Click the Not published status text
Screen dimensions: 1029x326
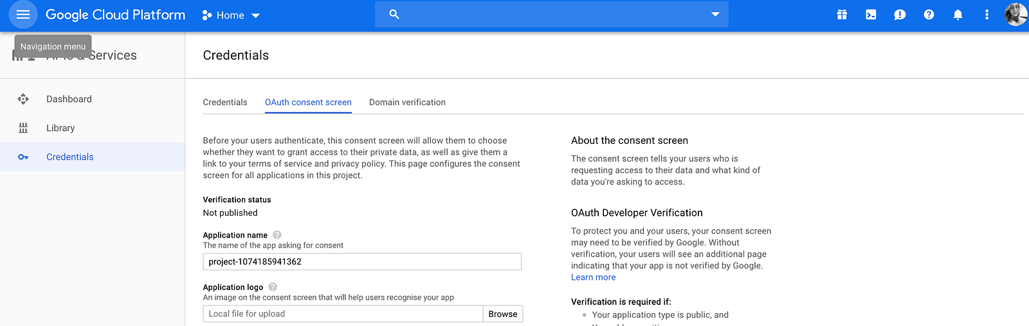[230, 213]
